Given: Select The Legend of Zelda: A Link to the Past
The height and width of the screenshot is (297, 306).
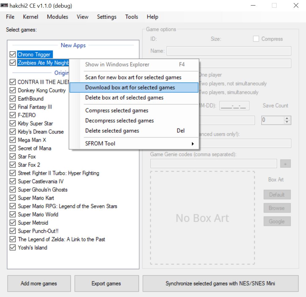Looking at the screenshot, I should (x=61, y=239).
